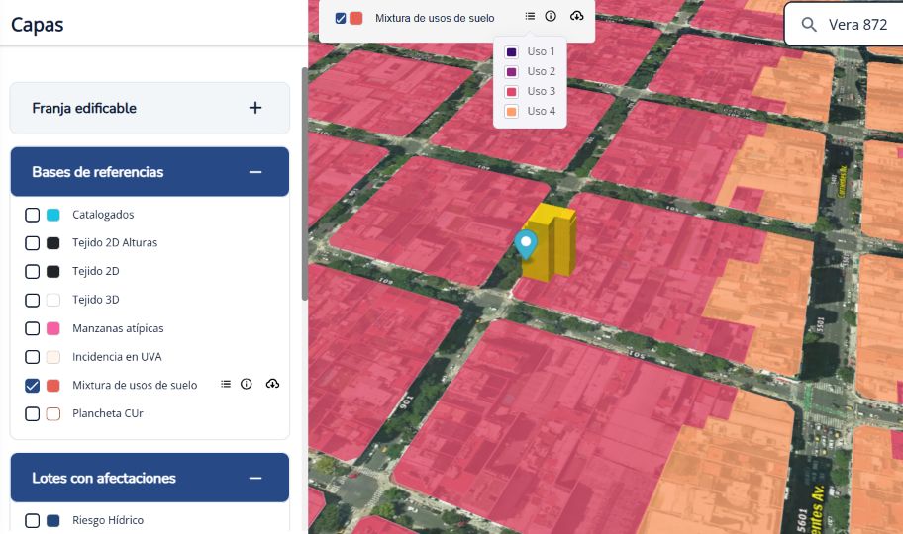Enable Incidencia en UVA checkbox

point(33,357)
